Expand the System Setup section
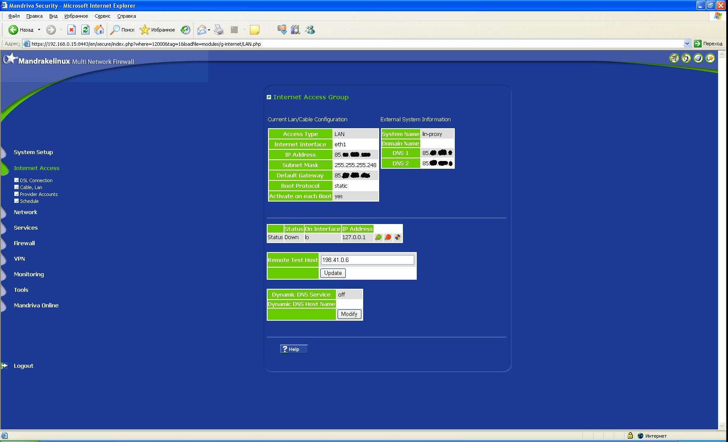 33,152
